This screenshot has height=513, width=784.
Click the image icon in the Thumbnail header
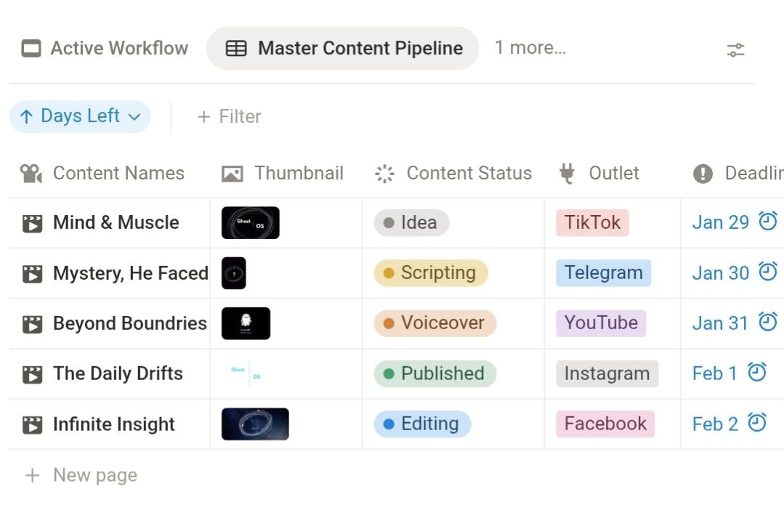coord(231,173)
